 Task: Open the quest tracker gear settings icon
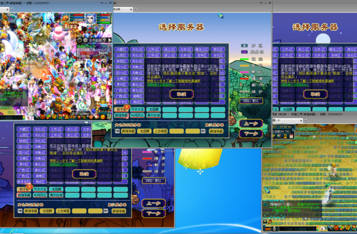pos(86,40)
